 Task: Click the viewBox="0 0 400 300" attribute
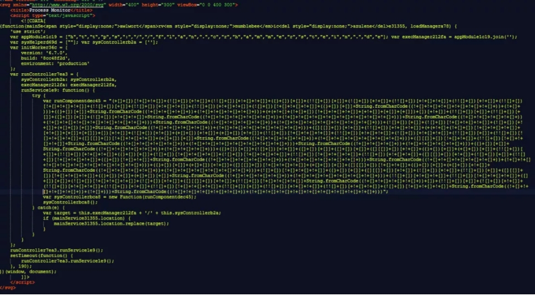pyautogui.click(x=207, y=5)
